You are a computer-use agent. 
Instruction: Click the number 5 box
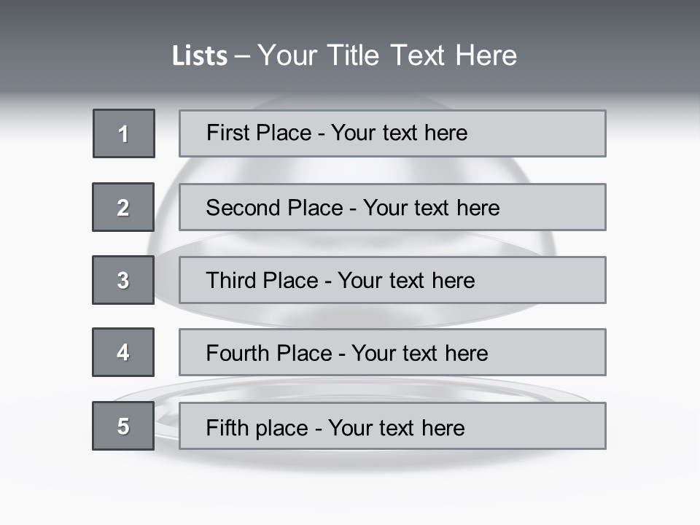[x=123, y=426]
